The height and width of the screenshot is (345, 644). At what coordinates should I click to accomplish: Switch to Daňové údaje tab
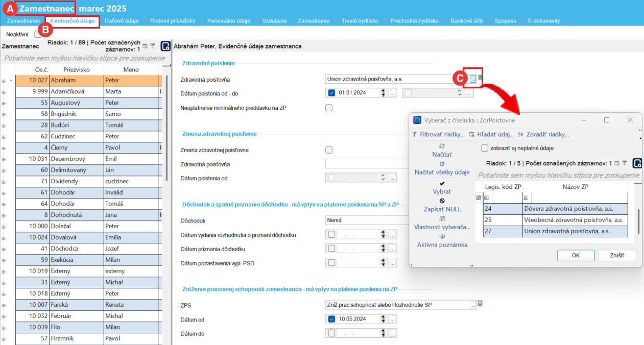coord(122,21)
